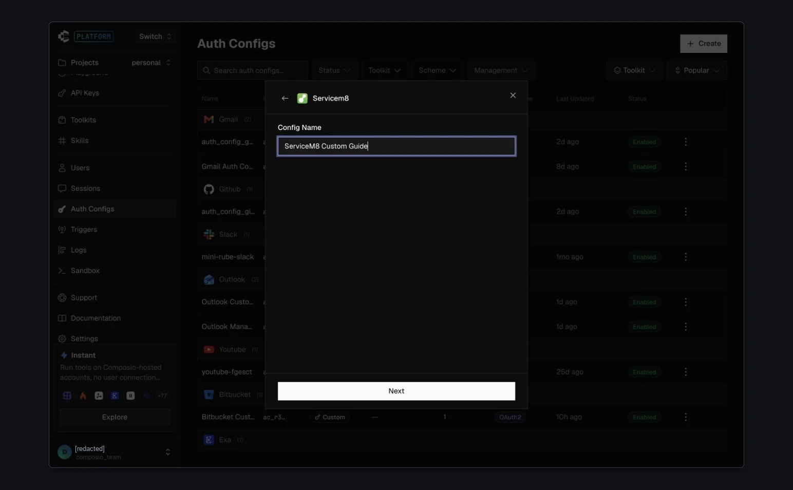Edit the Config Name input field
This screenshot has height=490, width=793.
(x=397, y=146)
